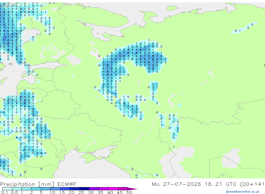The height and width of the screenshot is (194, 265).
Task: Click the legend tick label "45"
Action: tap(120, 192)
